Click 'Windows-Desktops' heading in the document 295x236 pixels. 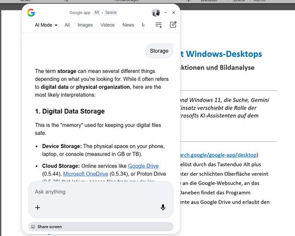pos(224,54)
